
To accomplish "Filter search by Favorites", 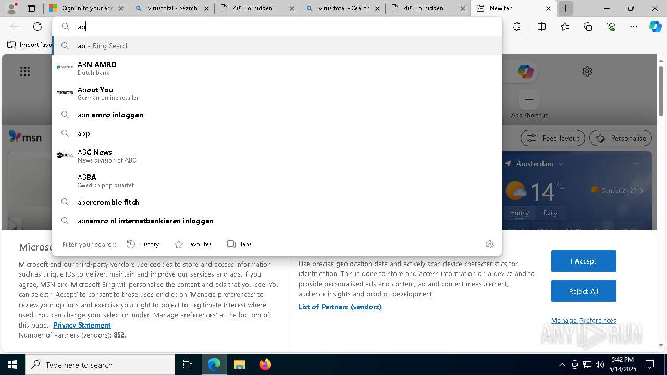I will 193,244.
